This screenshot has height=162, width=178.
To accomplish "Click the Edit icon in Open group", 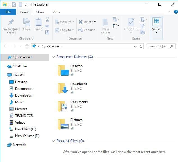I will 142,26.
